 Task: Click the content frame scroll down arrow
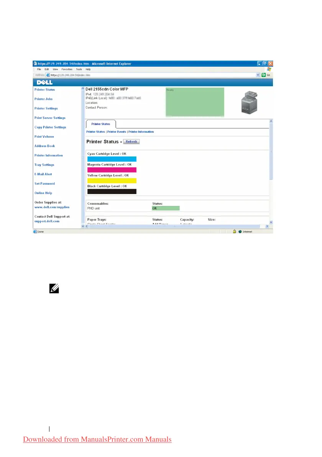[x=271, y=222]
